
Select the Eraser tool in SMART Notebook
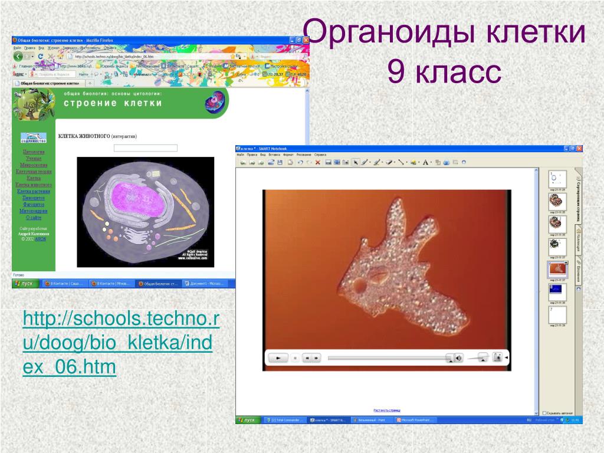389,162
